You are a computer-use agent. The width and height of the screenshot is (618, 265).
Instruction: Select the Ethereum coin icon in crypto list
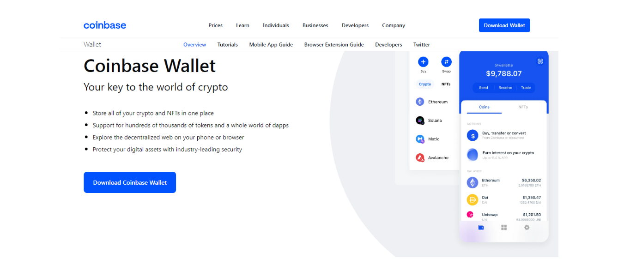point(420,102)
